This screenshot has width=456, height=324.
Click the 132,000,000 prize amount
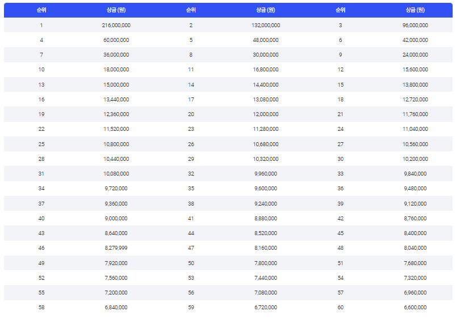tap(266, 25)
